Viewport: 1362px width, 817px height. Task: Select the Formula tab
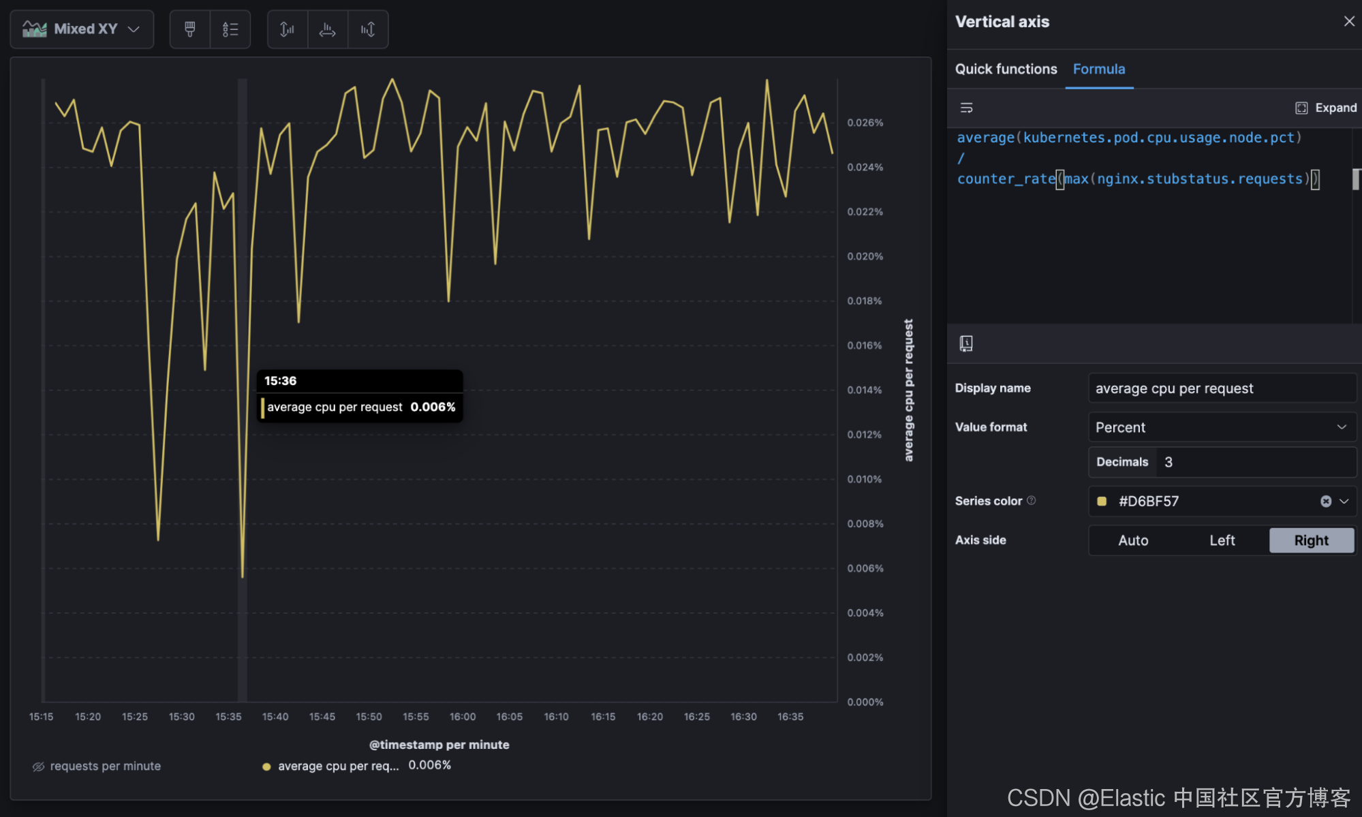point(1098,69)
